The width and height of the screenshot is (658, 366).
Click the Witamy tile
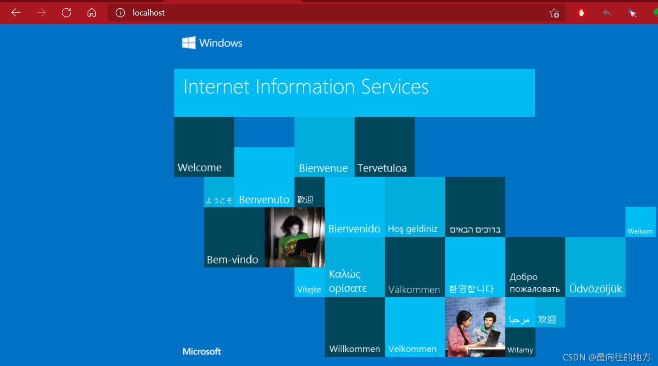coord(520,342)
